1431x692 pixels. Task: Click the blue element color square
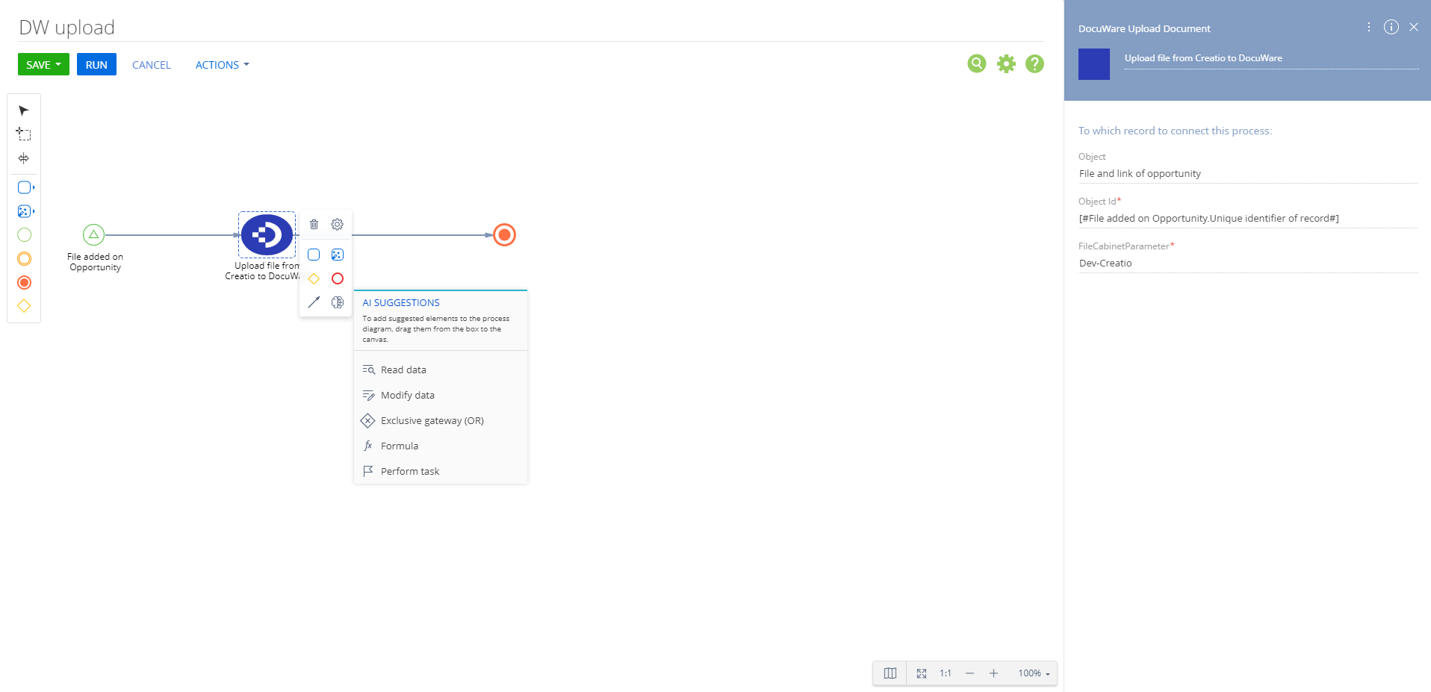coord(1093,64)
